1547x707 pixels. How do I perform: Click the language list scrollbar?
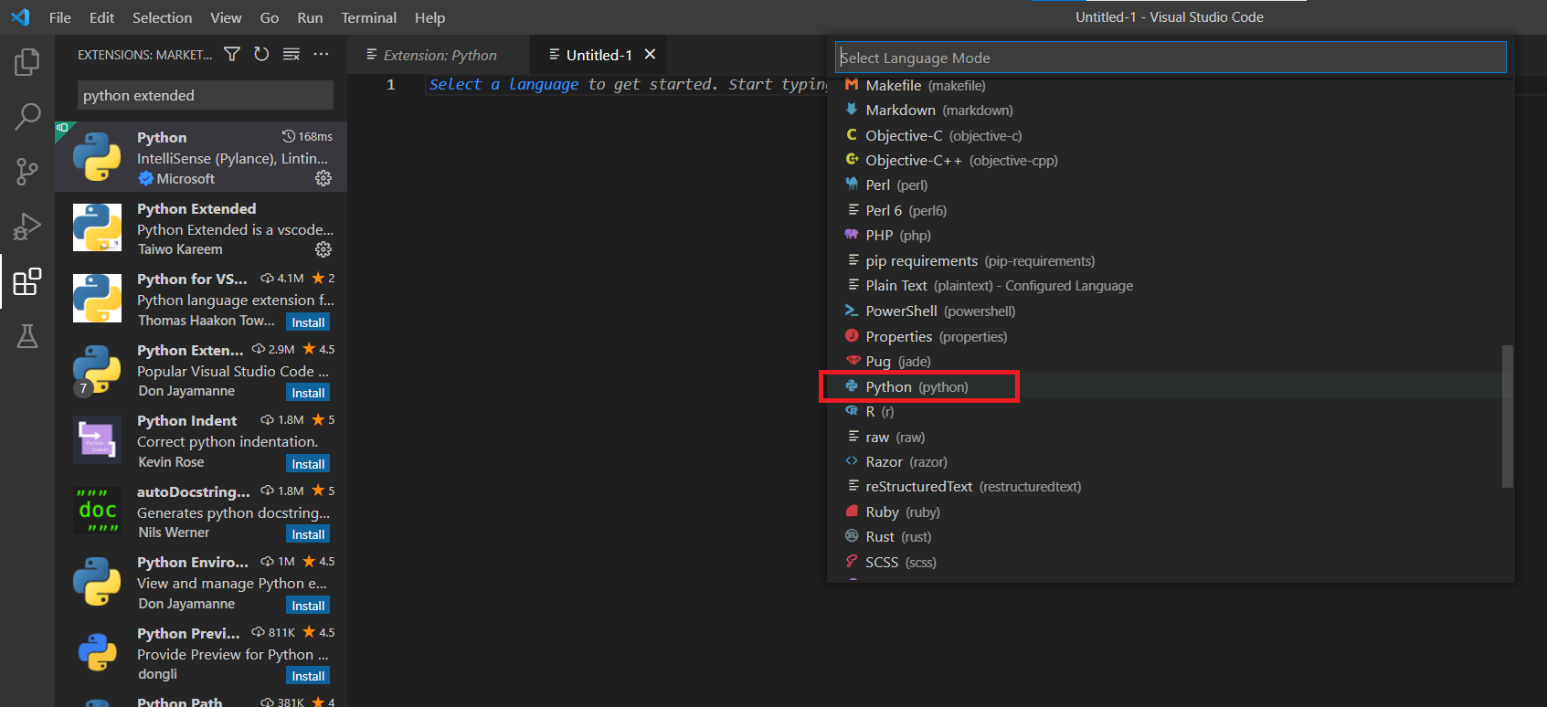pos(1508,416)
